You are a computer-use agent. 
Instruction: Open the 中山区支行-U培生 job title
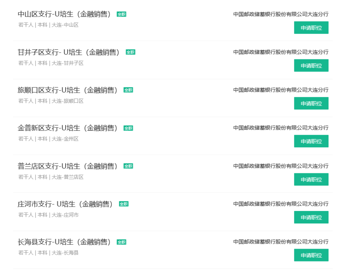pos(65,14)
